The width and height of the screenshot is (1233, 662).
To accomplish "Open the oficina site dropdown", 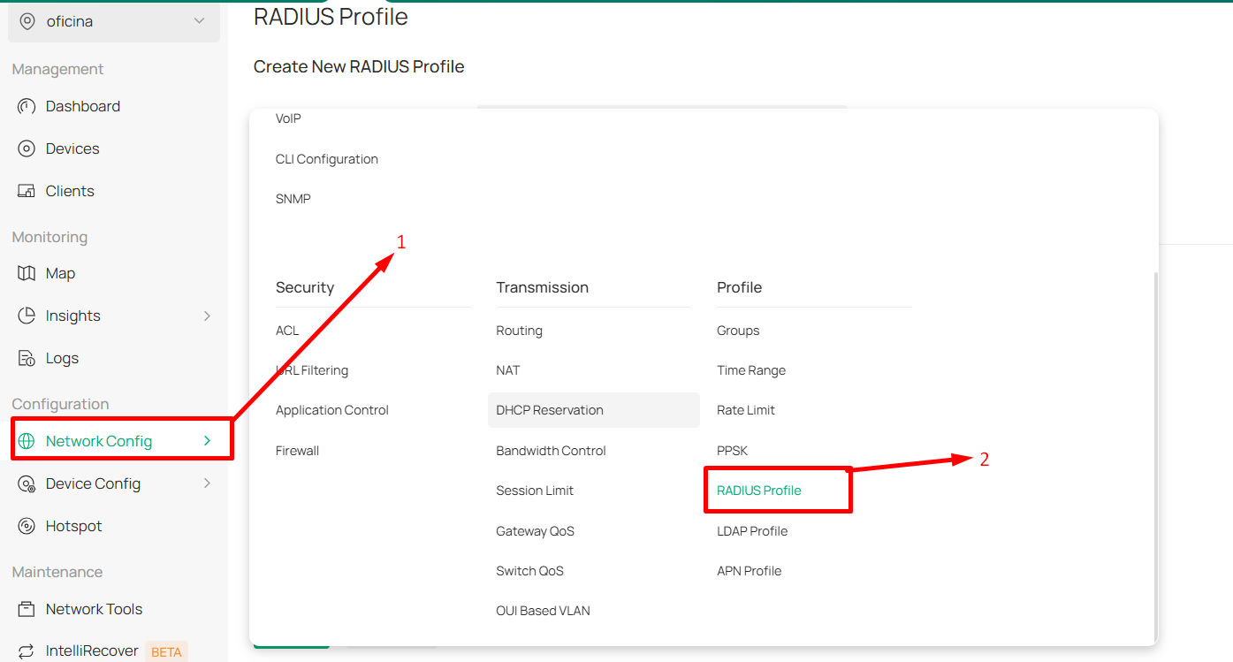I will point(114,21).
